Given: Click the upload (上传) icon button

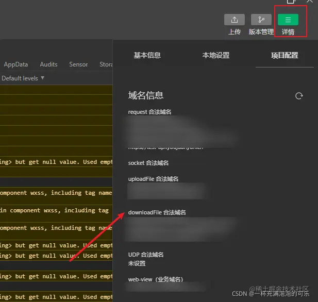Looking at the screenshot, I should 234,20.
